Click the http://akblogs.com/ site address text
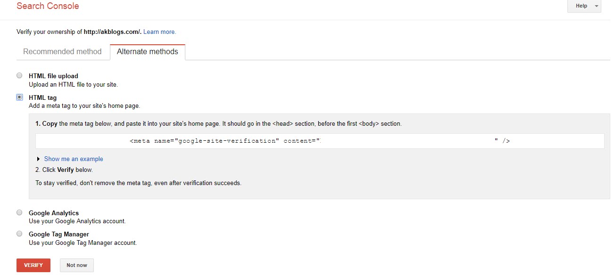This screenshot has height=275, width=615. click(x=112, y=32)
